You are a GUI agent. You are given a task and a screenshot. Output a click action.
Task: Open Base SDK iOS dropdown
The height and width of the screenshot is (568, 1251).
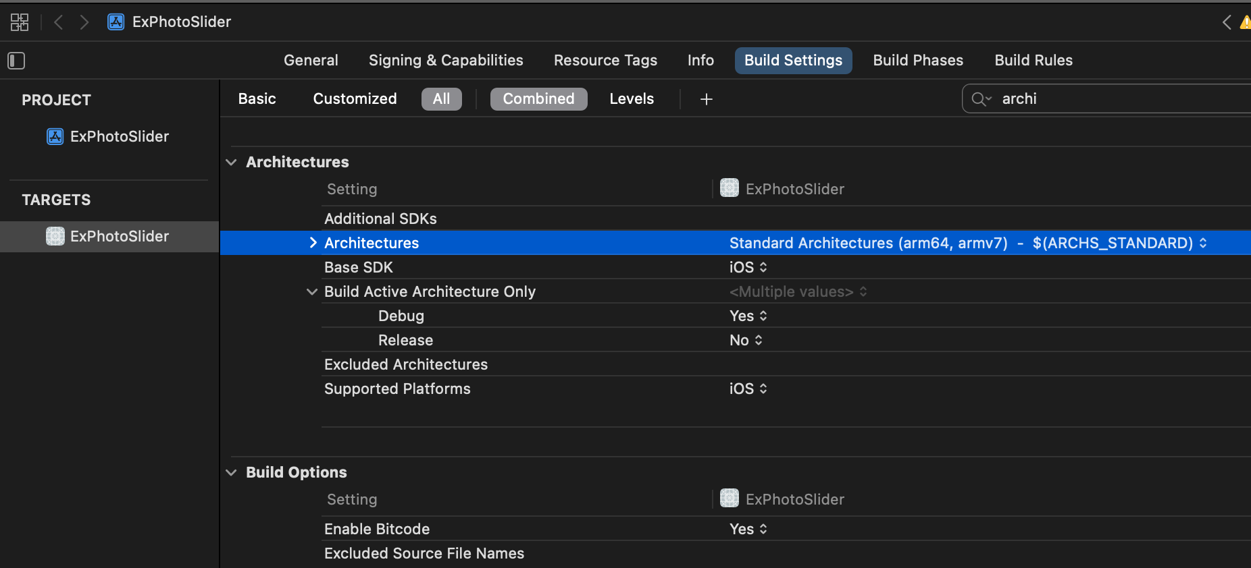click(748, 267)
